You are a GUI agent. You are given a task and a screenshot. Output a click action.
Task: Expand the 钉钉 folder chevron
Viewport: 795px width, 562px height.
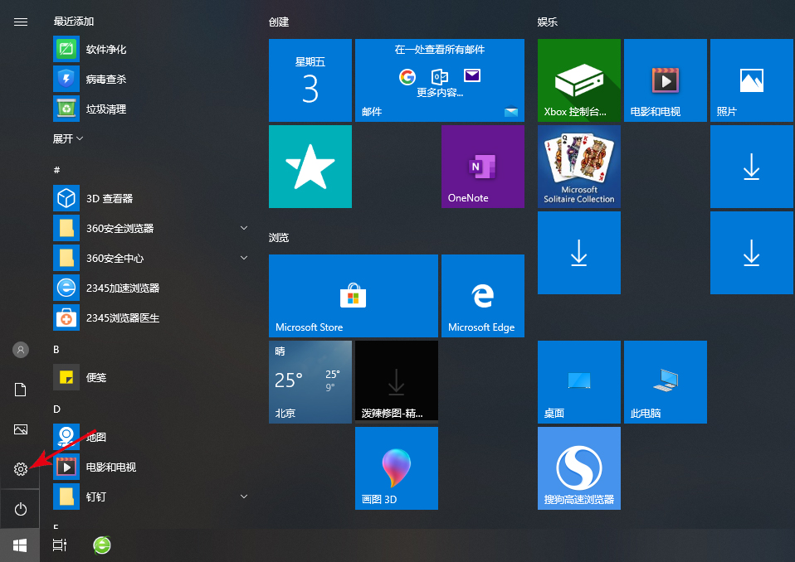click(x=244, y=497)
